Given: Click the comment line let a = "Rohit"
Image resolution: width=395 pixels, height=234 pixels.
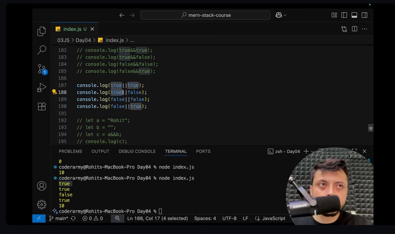Looking at the screenshot, I should pos(103,120).
